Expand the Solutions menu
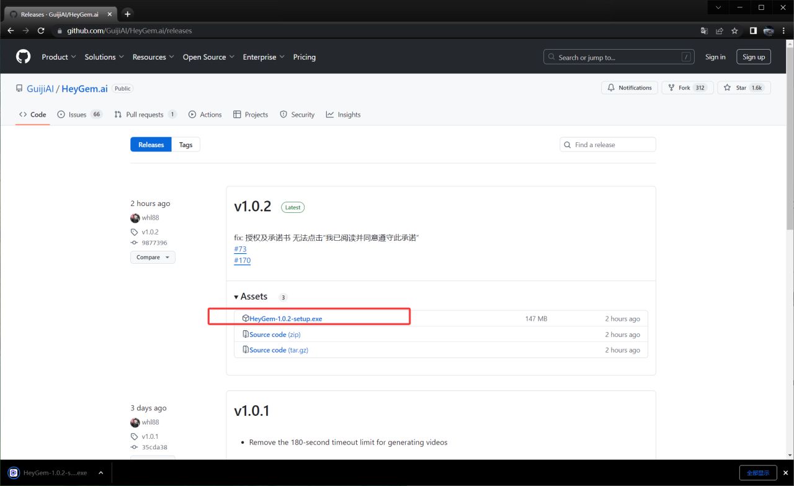The height and width of the screenshot is (486, 794). (104, 57)
